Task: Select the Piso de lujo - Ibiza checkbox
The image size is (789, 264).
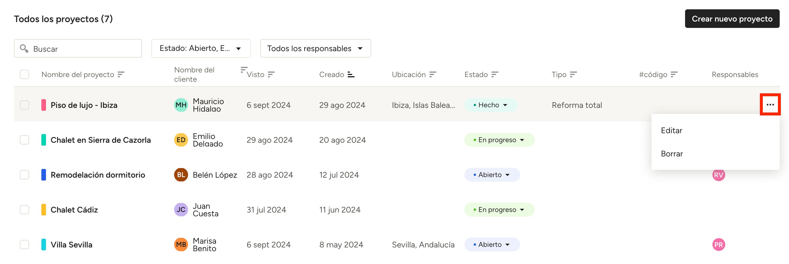Action: coord(24,105)
